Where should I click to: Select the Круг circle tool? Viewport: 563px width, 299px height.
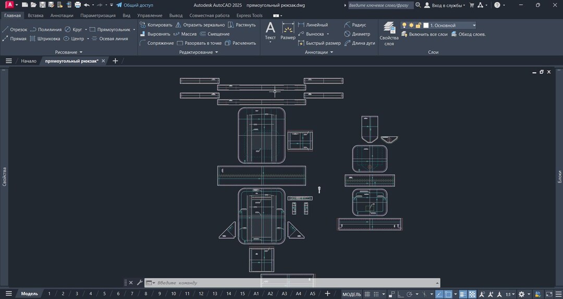[74, 29]
